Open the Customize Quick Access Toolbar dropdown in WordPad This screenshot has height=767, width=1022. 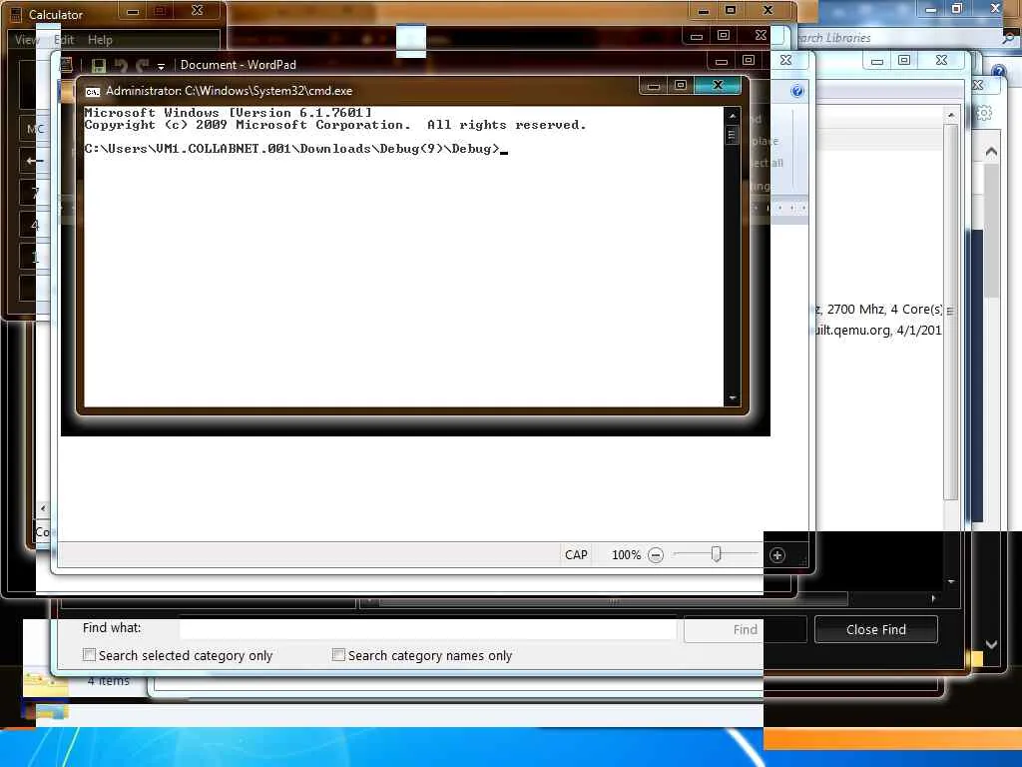[161, 66]
